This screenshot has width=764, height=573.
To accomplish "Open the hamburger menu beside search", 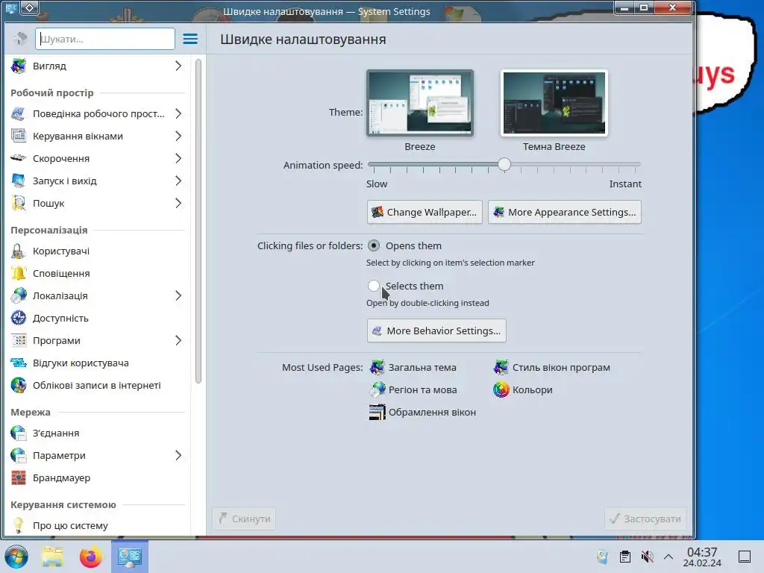I will tap(190, 39).
